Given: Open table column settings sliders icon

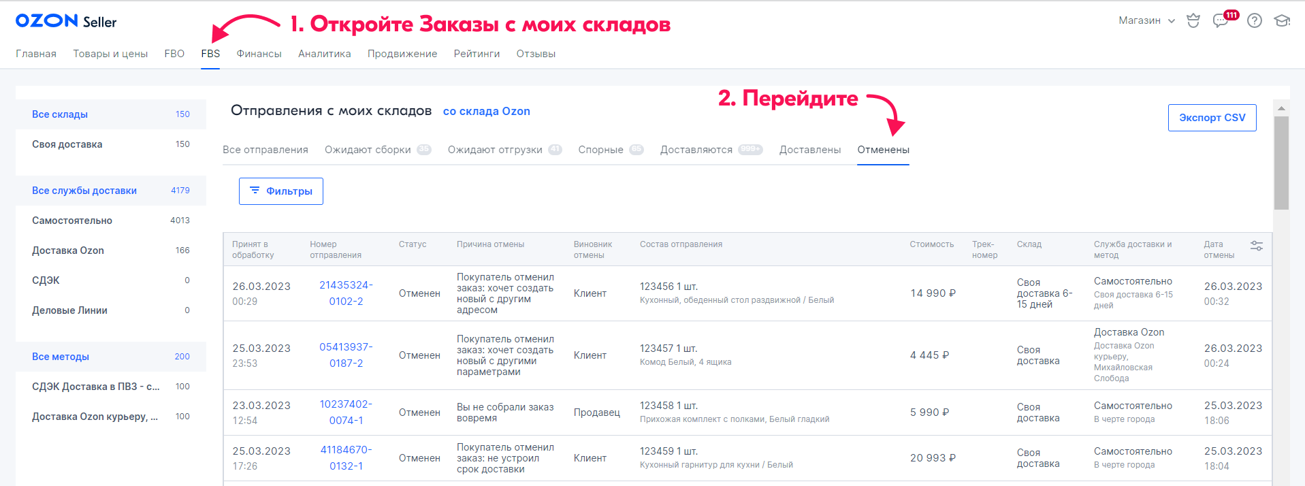Looking at the screenshot, I should point(1257,246).
